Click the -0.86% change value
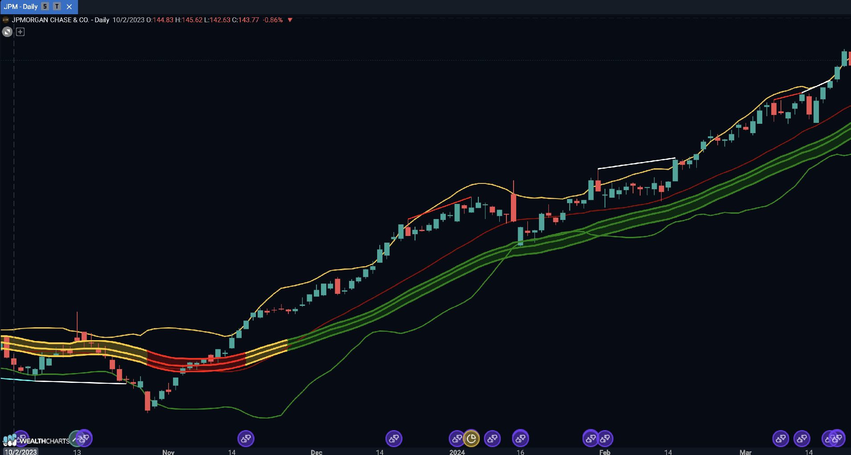Image resolution: width=851 pixels, height=455 pixels. tap(273, 20)
